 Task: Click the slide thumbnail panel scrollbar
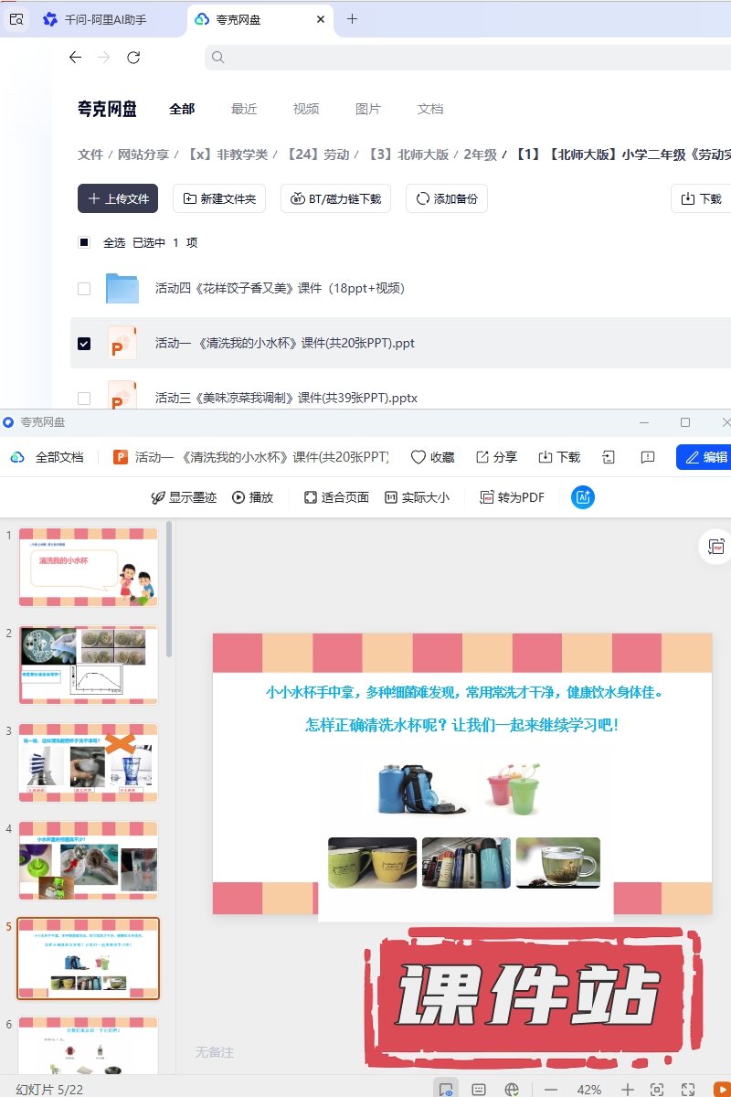point(169,591)
